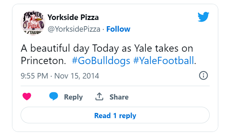Like the tweet with the heart icon
The height and width of the screenshot is (135, 232).
pos(27,96)
